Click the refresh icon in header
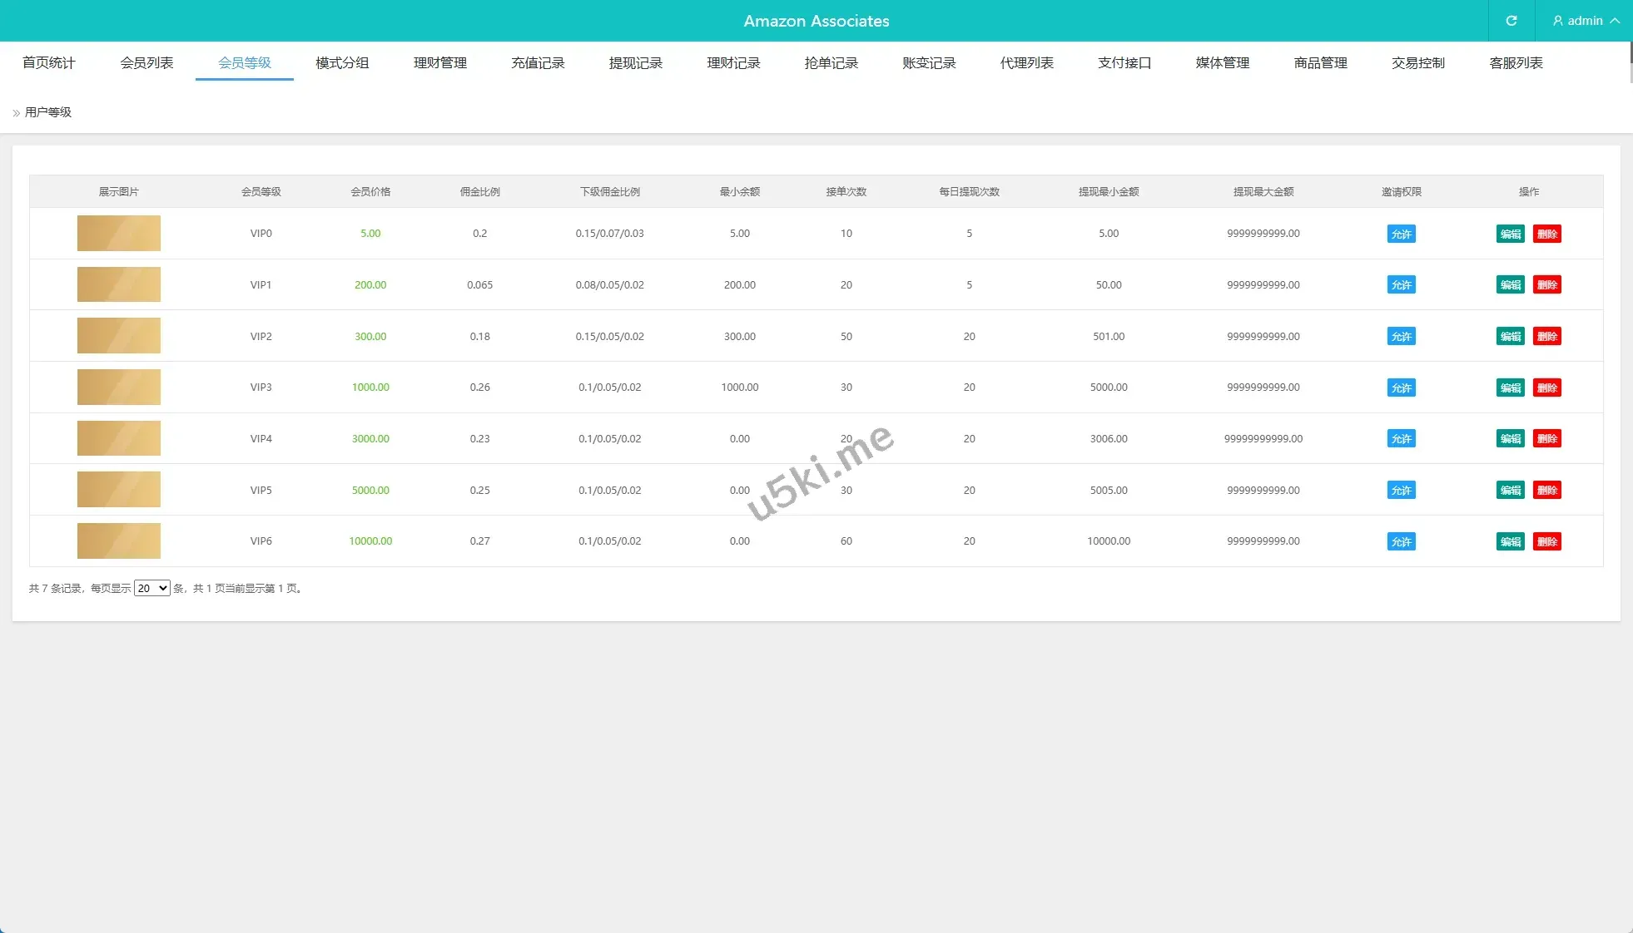This screenshot has height=933, width=1633. click(x=1511, y=21)
